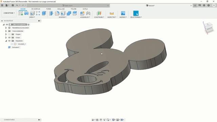
Task: Click the Select tool icon
Action: click(x=136, y=13)
